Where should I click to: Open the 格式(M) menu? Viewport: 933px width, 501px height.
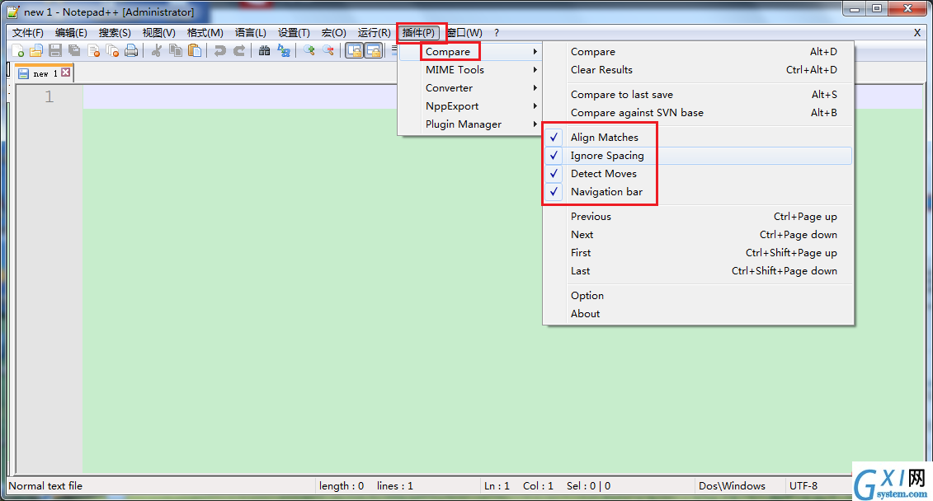(205, 33)
